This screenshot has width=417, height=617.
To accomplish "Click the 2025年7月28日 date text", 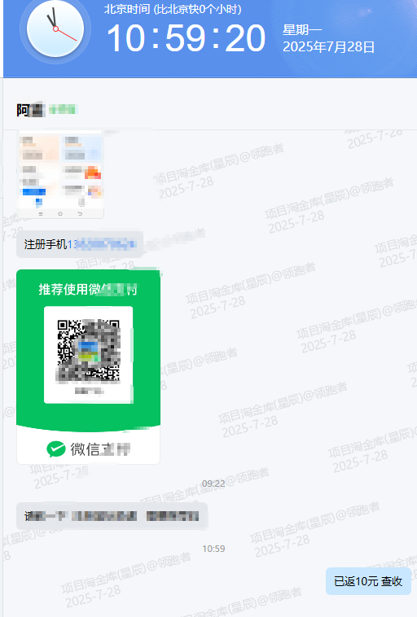I will click(x=328, y=47).
